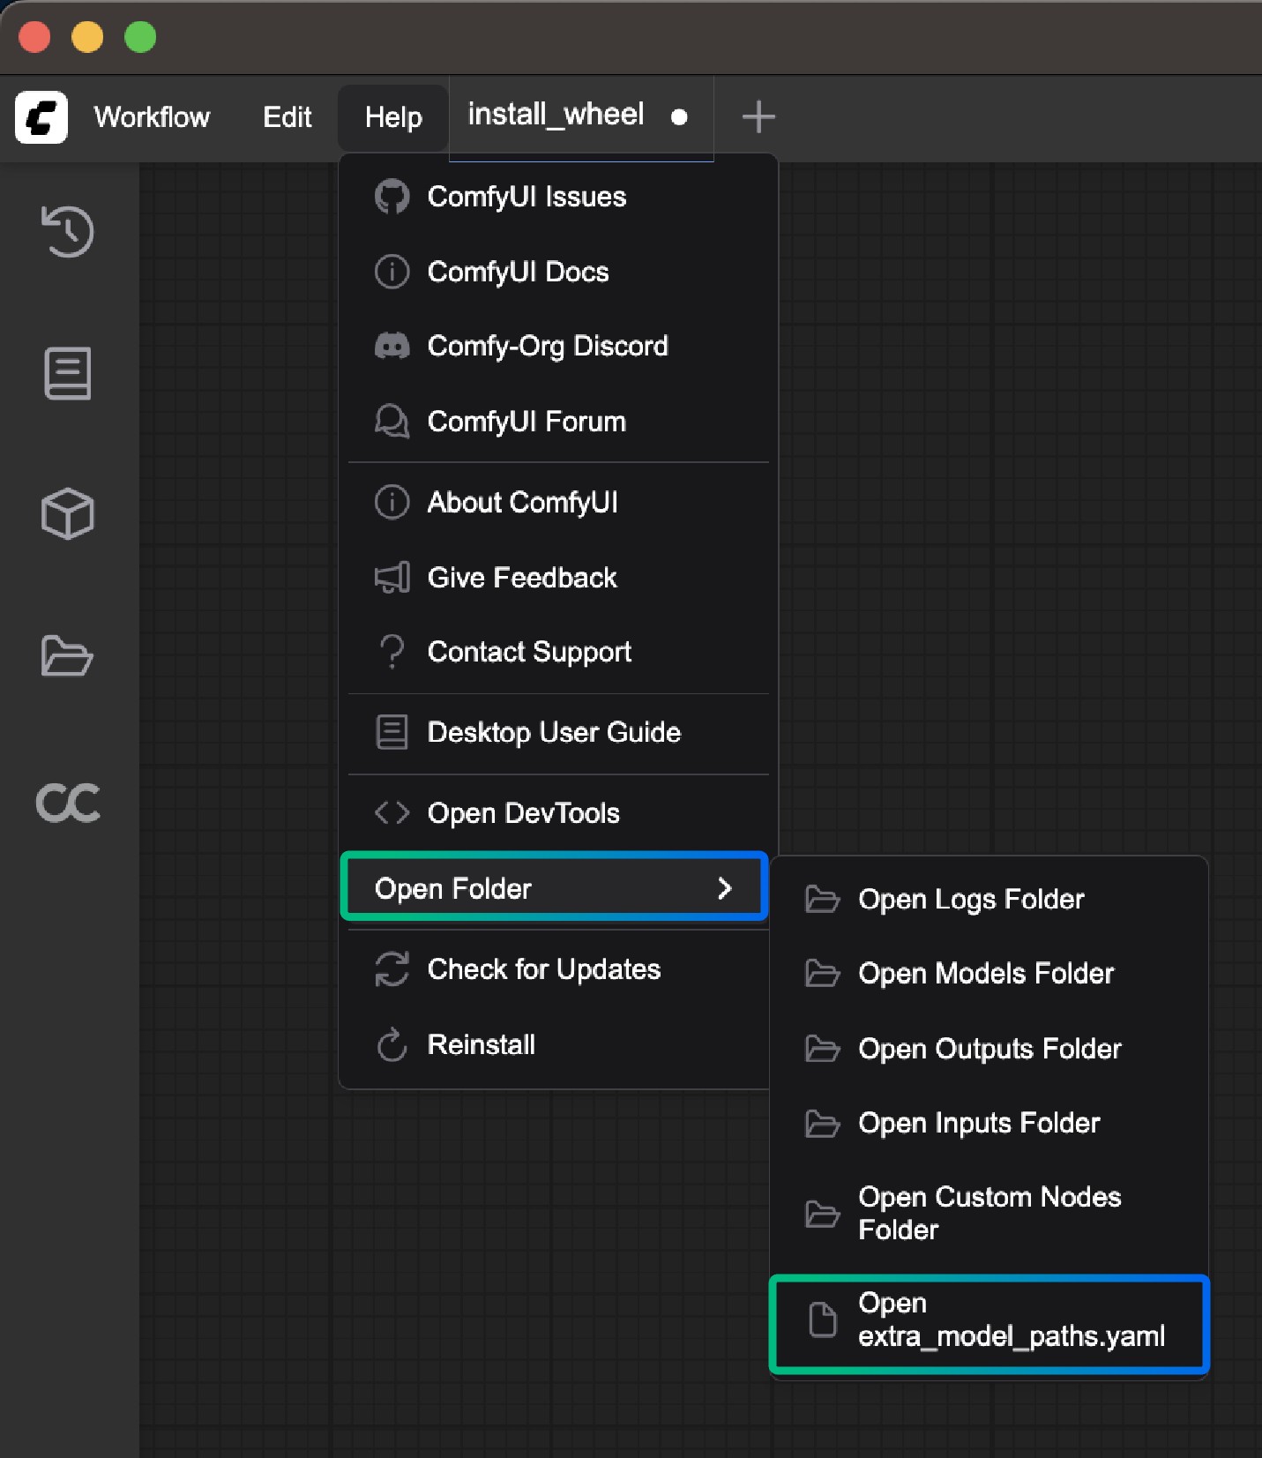Click the info icon beside ComfyUI Docs
Image resolution: width=1262 pixels, height=1458 pixels.
pos(392,272)
